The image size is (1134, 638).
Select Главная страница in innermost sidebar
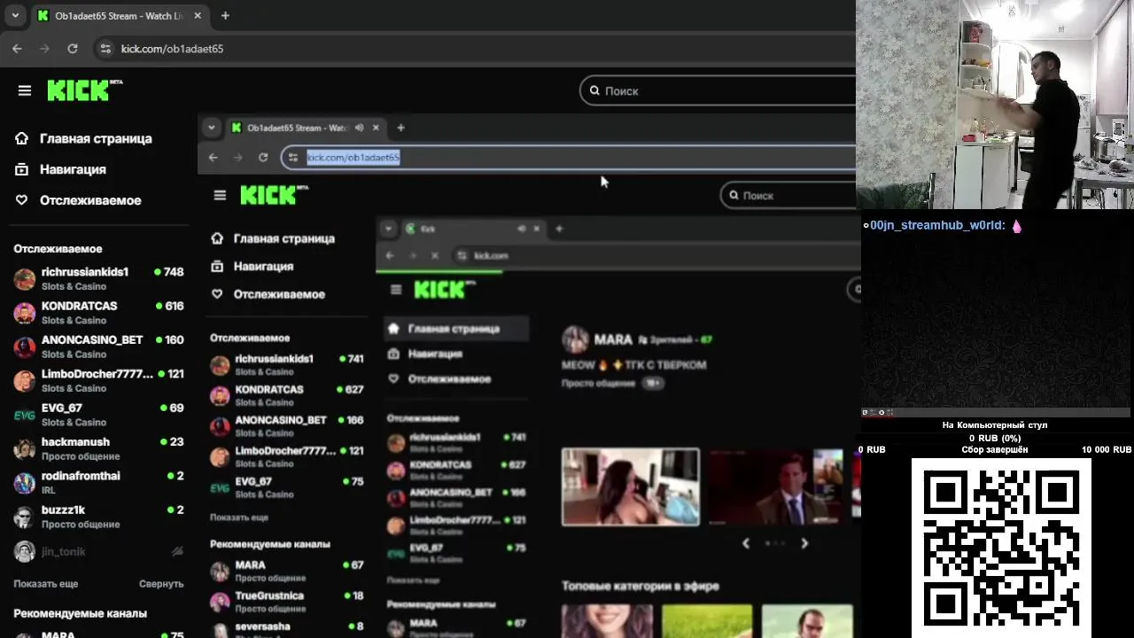coord(456,329)
